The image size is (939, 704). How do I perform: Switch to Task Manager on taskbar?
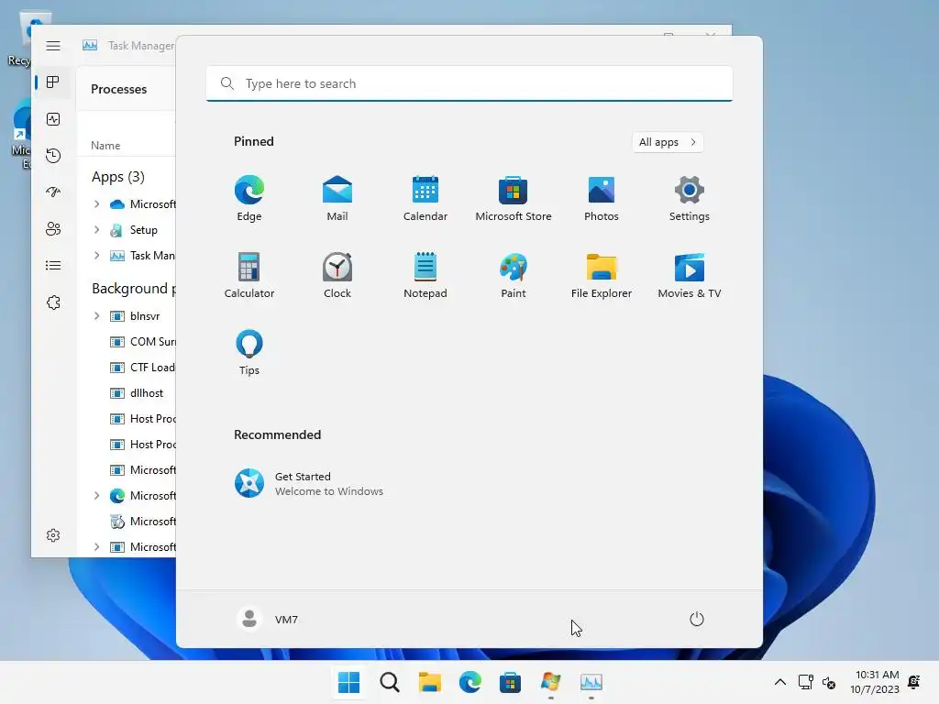[x=591, y=682]
